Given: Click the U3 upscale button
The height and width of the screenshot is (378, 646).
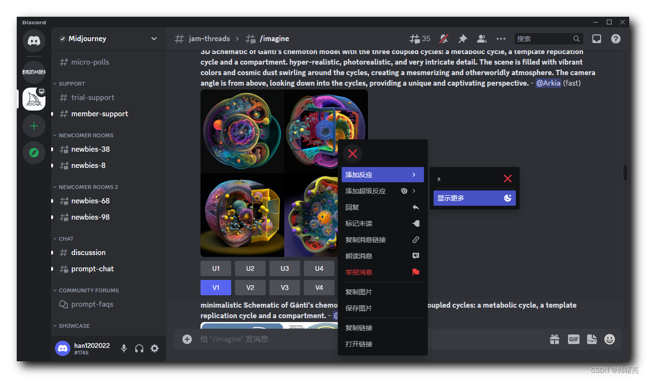Looking at the screenshot, I should pos(285,268).
